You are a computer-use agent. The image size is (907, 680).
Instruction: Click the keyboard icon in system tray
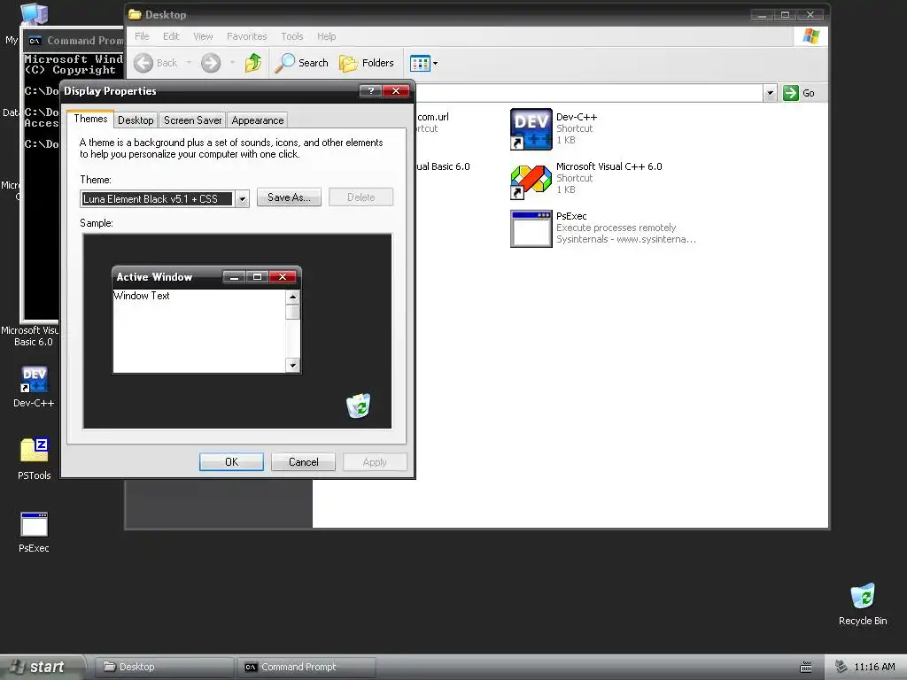tap(806, 668)
